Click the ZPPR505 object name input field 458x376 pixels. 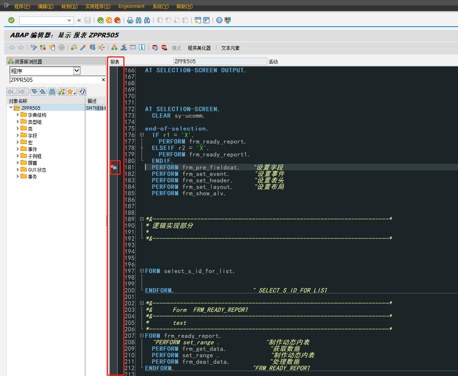(55, 80)
